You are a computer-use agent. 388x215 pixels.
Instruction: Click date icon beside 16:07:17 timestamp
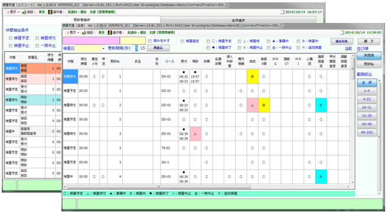coord(283,12)
